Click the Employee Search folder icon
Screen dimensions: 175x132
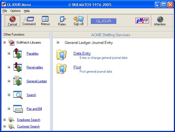coord(12,120)
